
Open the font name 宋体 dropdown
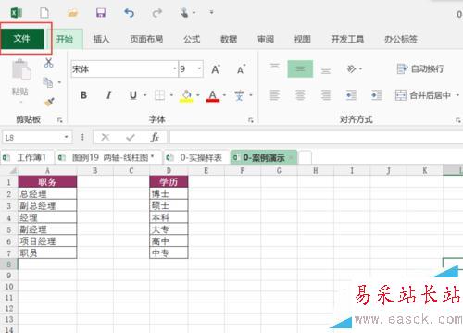pyautogui.click(x=174, y=68)
